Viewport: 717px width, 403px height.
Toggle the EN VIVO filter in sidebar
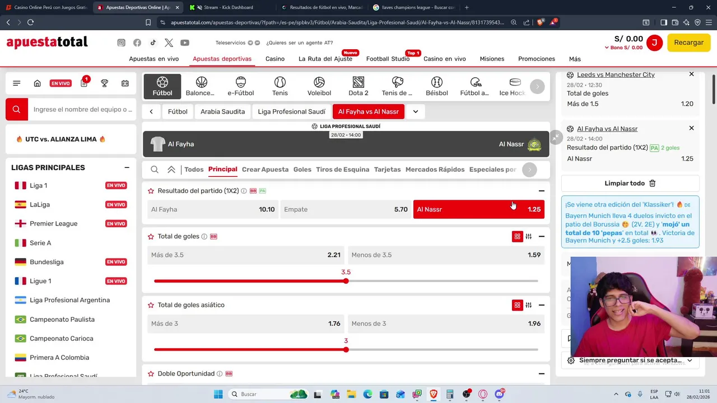click(x=60, y=83)
